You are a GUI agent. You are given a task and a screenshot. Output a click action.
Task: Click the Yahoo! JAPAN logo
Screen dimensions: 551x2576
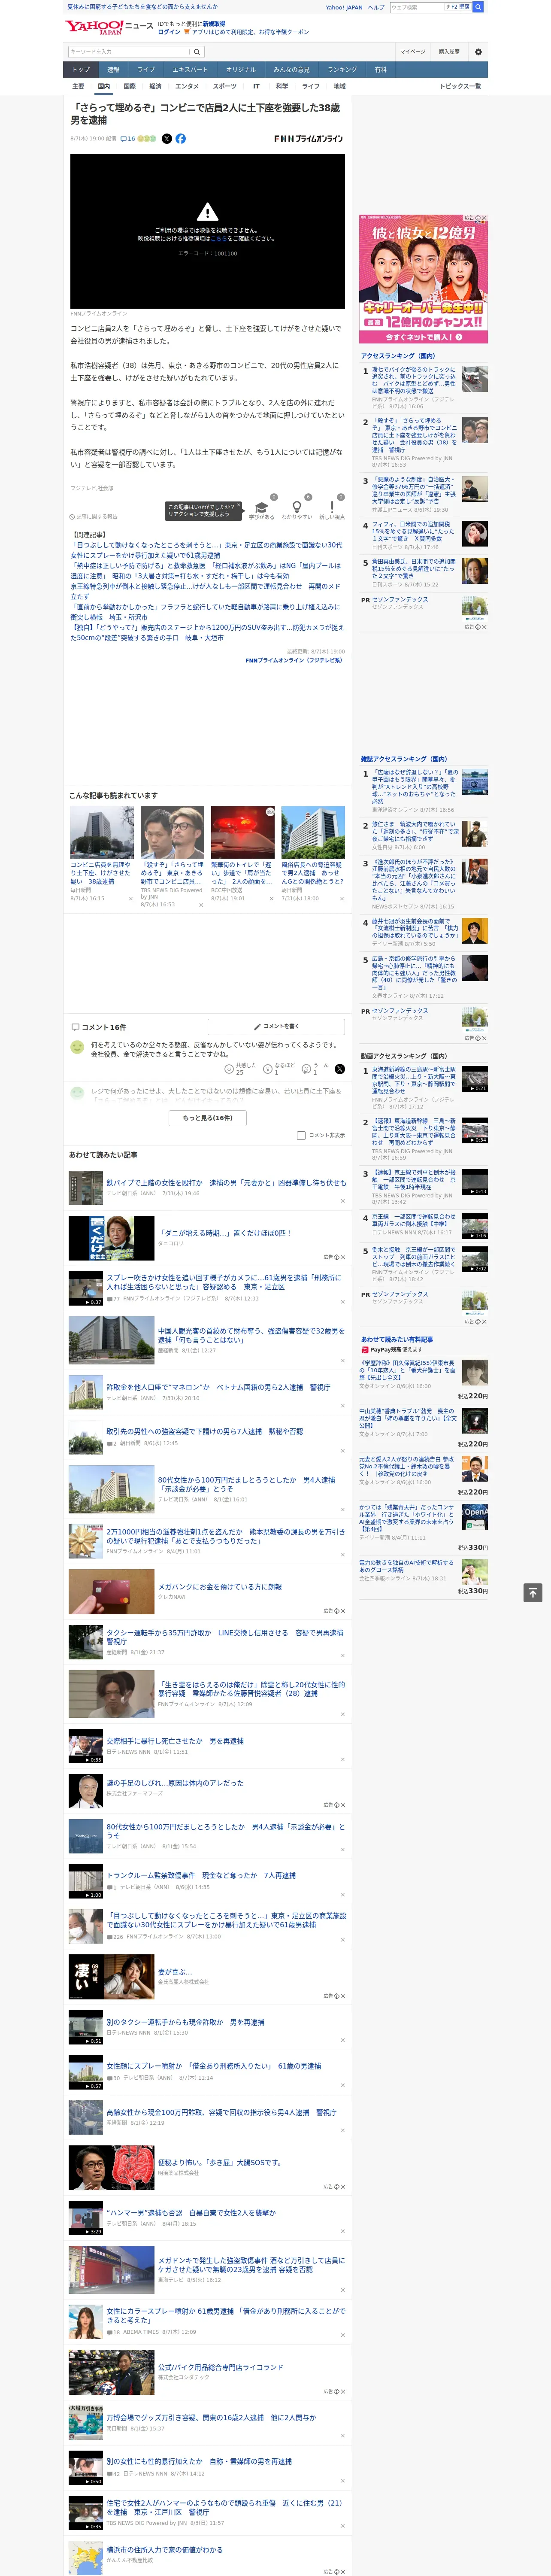coord(94,27)
